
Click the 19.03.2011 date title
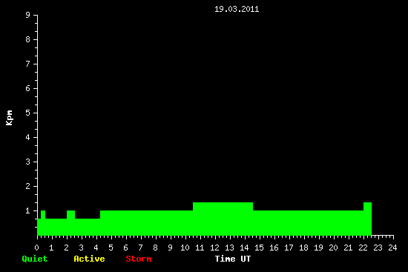tap(237, 9)
